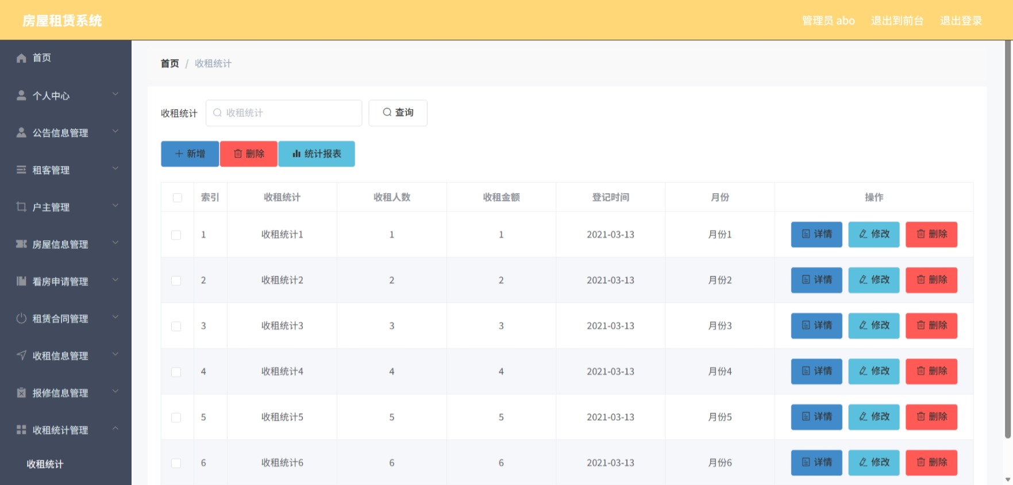Open the 户主管理 sidebar menu
This screenshot has width=1013, height=485.
tap(66, 207)
